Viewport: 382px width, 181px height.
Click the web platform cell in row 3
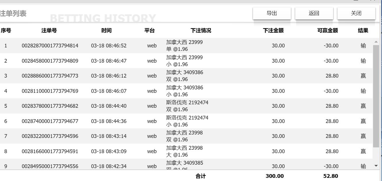click(x=152, y=76)
